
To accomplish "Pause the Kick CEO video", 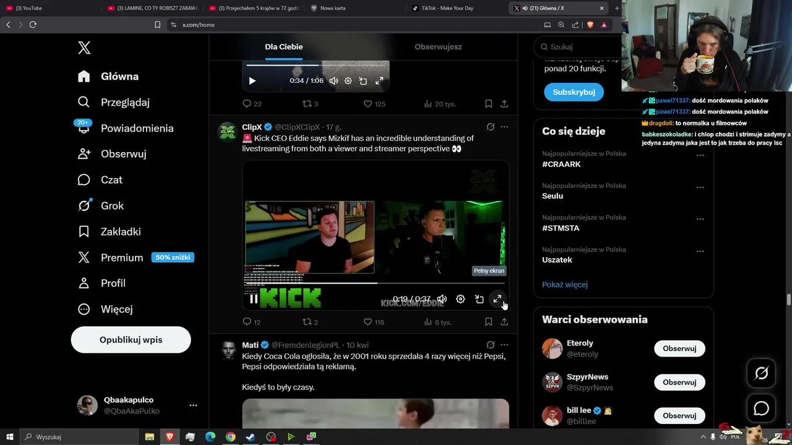I will coord(254,299).
